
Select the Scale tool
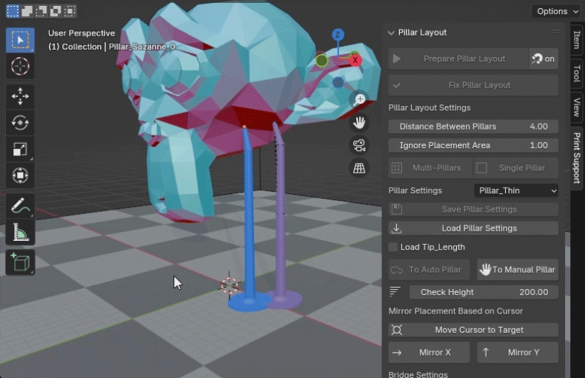pyautogui.click(x=20, y=149)
